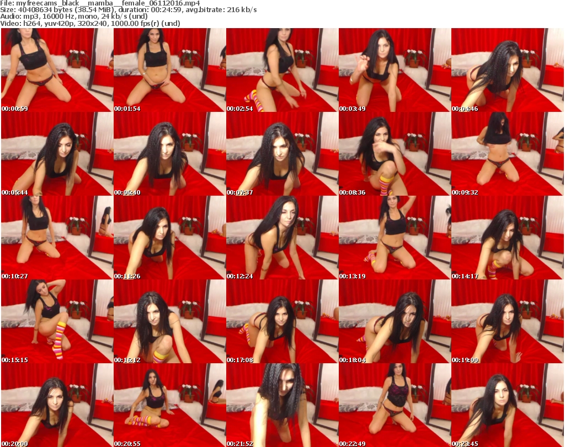Pick the thumbnail stamped 00:21:52
This screenshot has height=447, width=565.
(282, 405)
